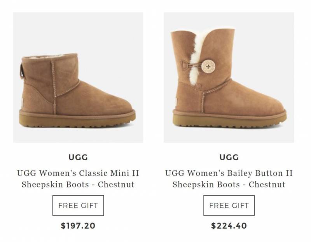Viewport: 311px width, 242px height.
Task: Click the $224.40 price
Action: 229,226
